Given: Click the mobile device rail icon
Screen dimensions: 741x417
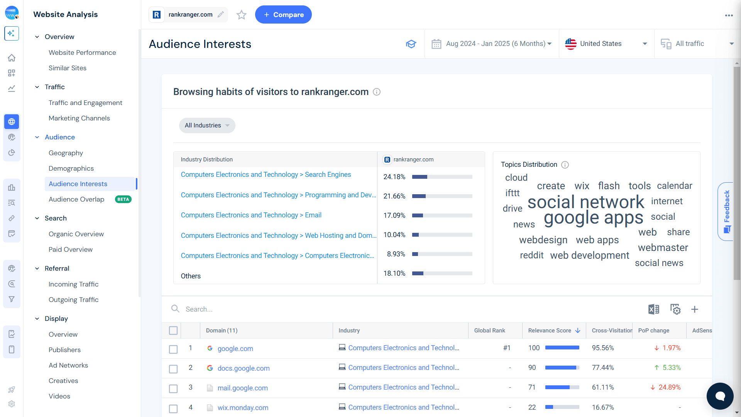Looking at the screenshot, I should [x=12, y=349].
